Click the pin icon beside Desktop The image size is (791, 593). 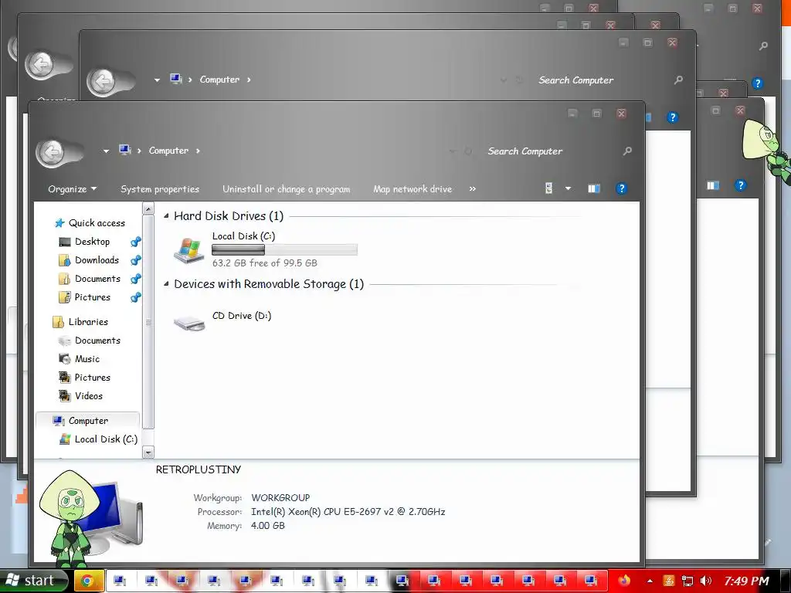tap(136, 242)
